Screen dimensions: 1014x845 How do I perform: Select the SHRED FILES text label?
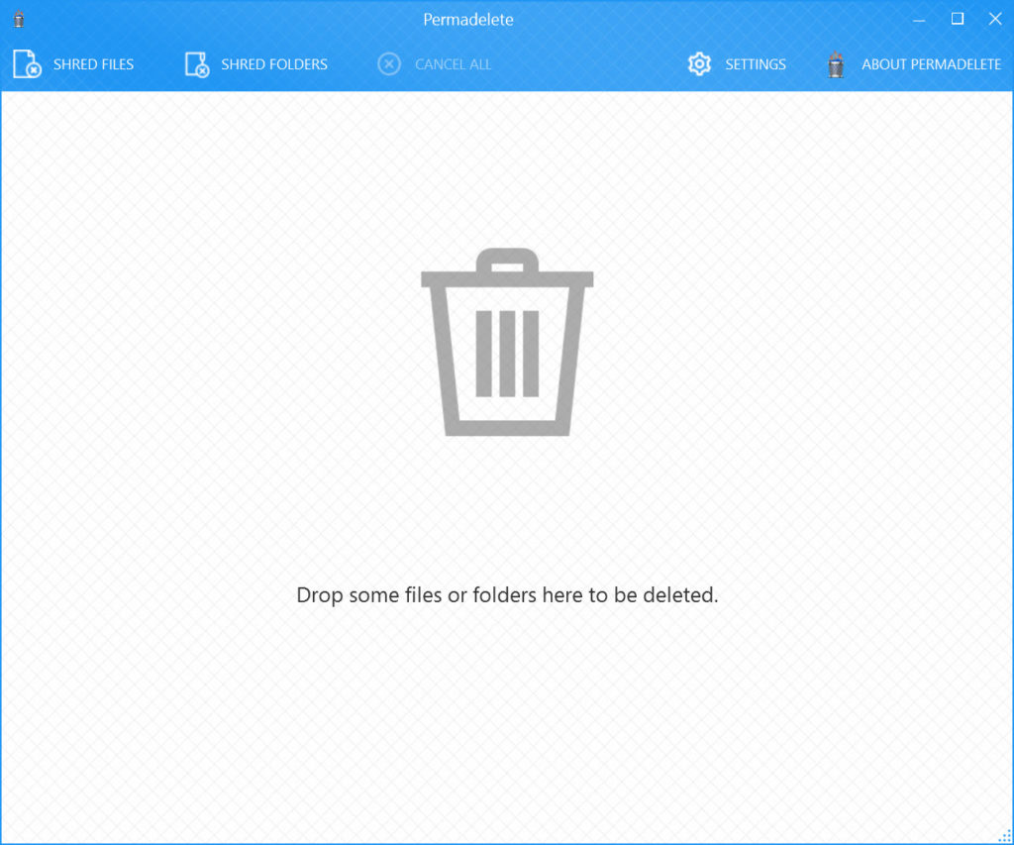click(x=93, y=64)
